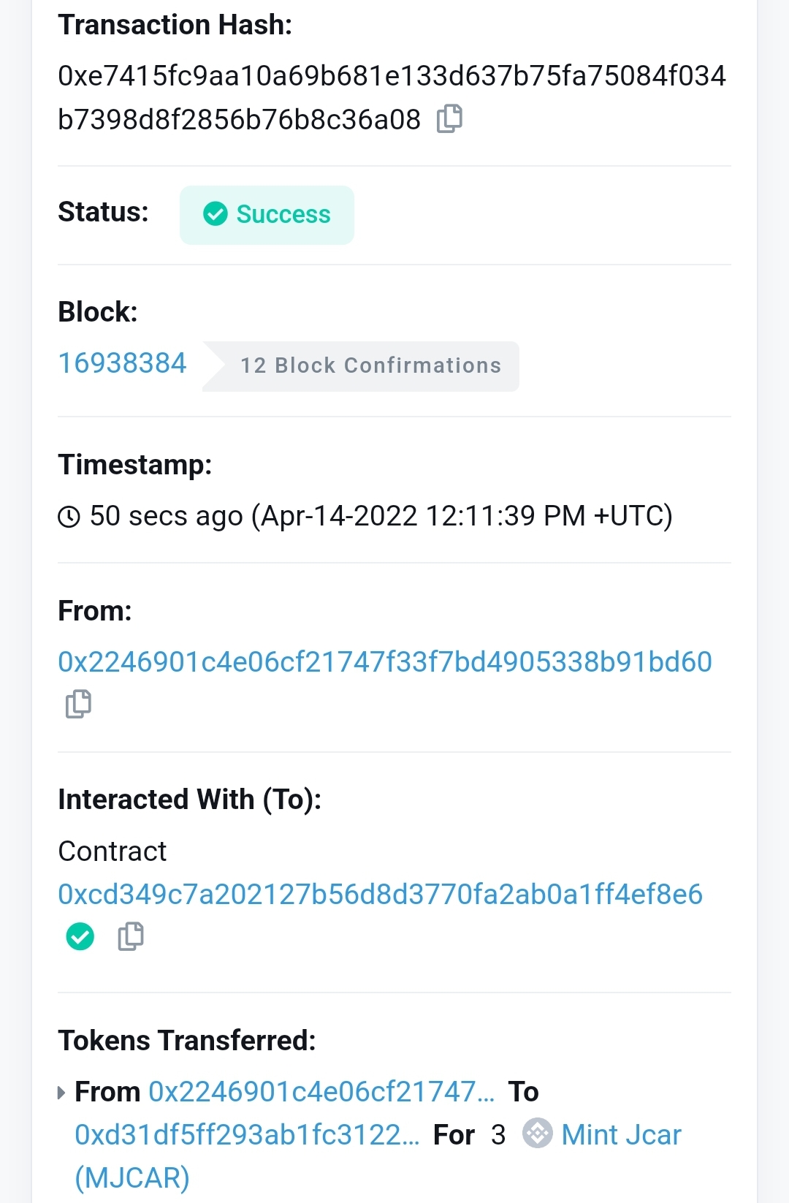Copy the contract address
The height and width of the screenshot is (1203, 789).
pos(131,936)
